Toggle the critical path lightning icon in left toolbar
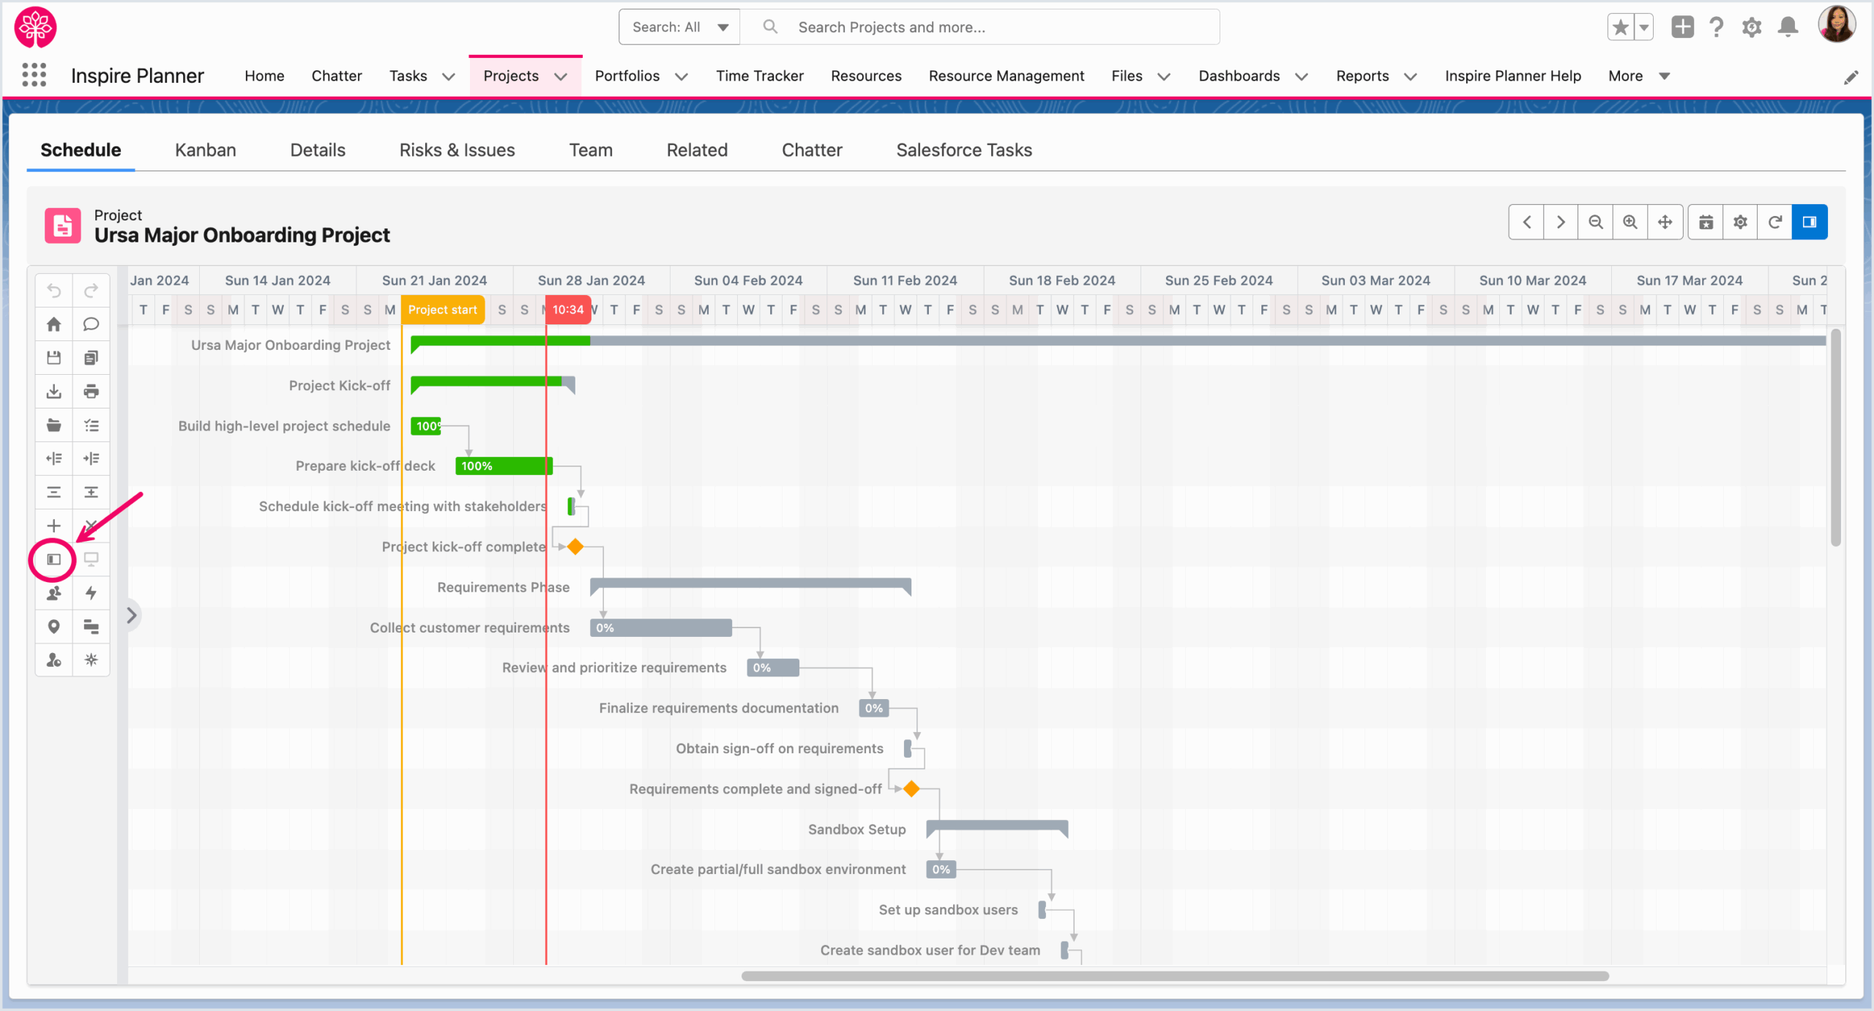 (x=91, y=593)
